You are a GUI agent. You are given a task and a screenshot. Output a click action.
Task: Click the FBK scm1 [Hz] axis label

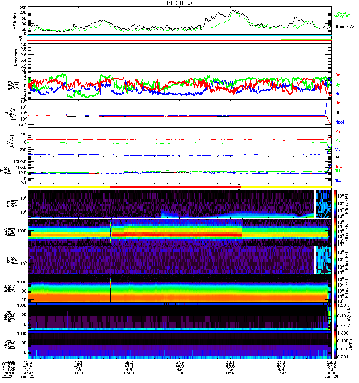click(x=9, y=344)
